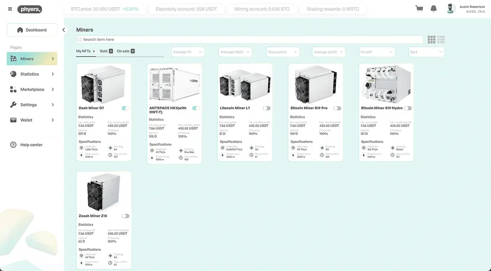Image resolution: width=491 pixels, height=271 pixels.
Task: Open Marketplace in the sidebar
Action: click(x=32, y=89)
